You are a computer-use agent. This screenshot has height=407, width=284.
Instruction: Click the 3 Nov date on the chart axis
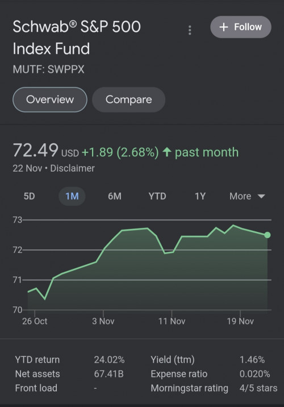pos(103,321)
